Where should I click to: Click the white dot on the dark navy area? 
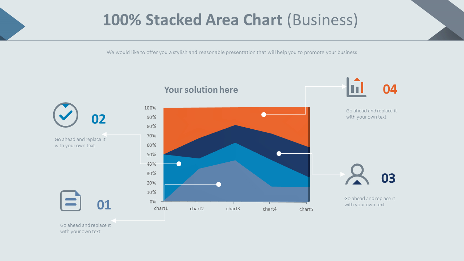(x=279, y=154)
